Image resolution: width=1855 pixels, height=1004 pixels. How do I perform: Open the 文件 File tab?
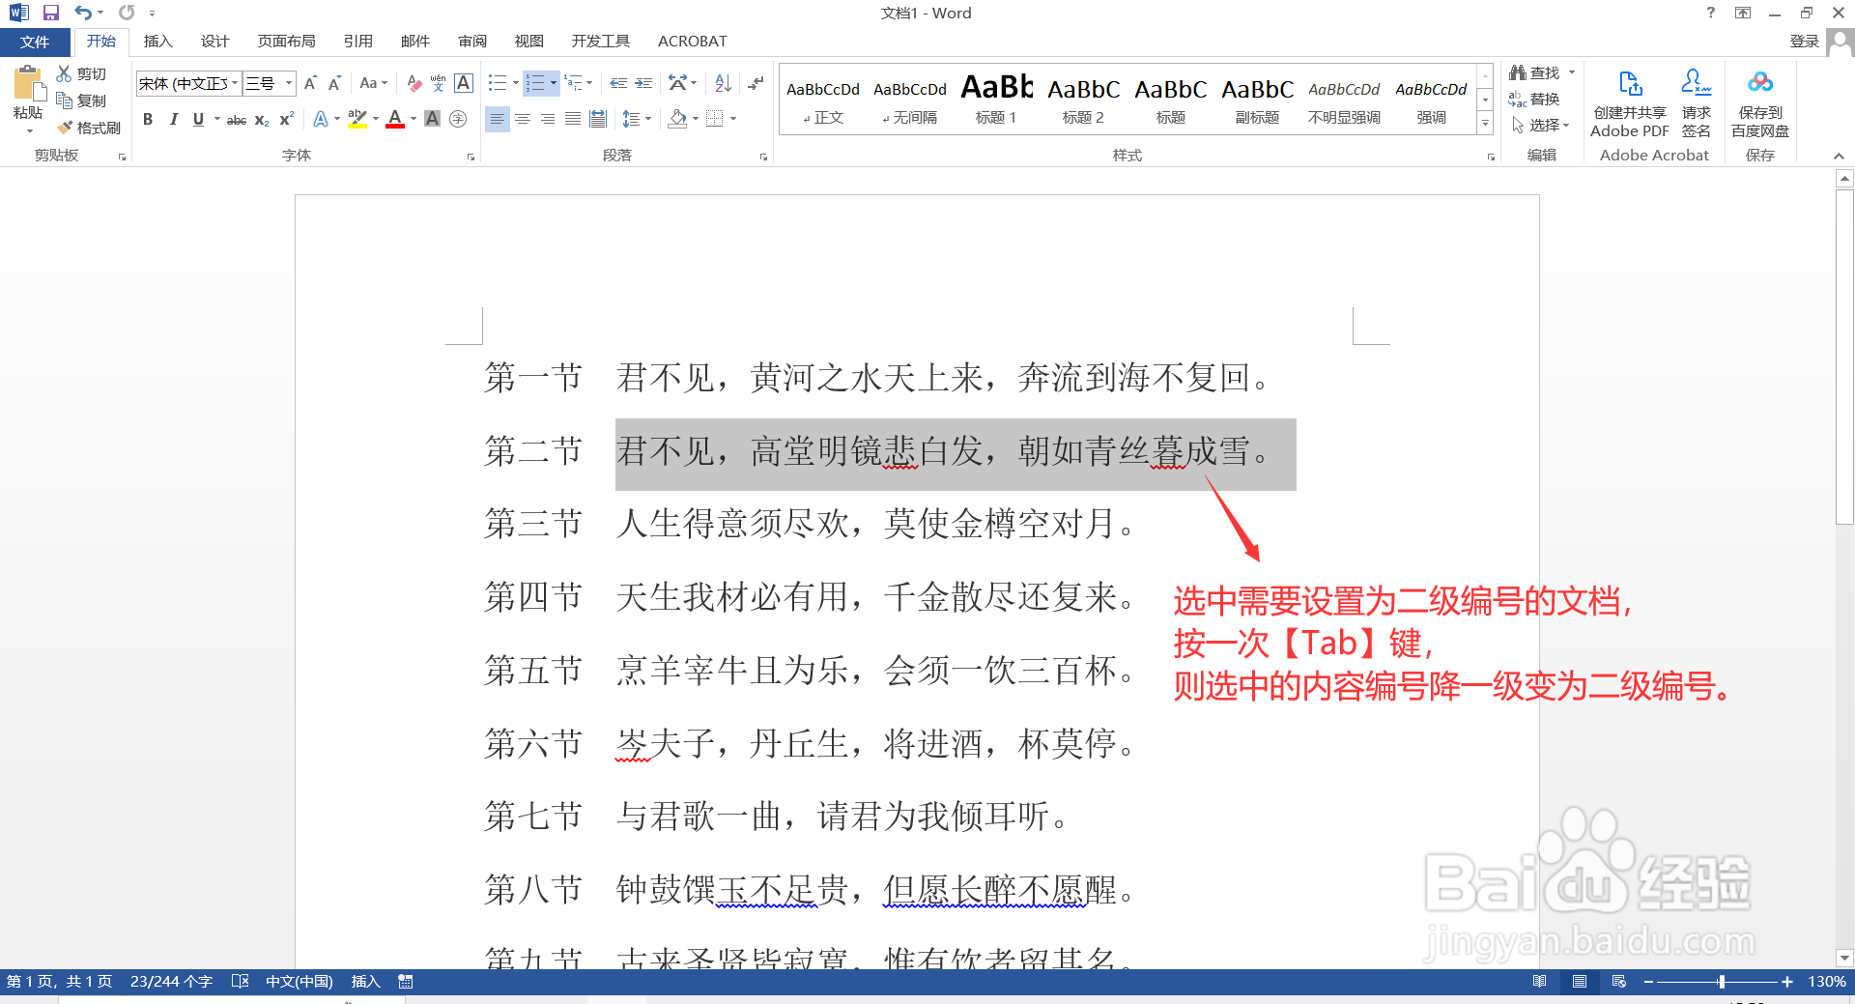click(x=35, y=42)
